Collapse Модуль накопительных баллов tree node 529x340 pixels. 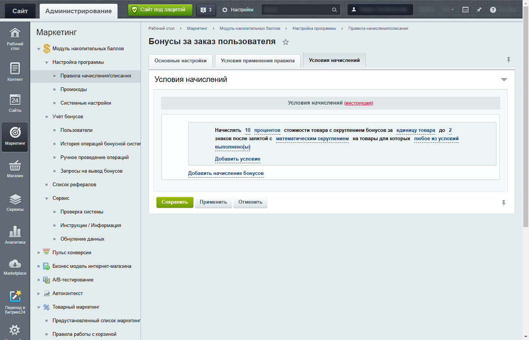click(39, 49)
